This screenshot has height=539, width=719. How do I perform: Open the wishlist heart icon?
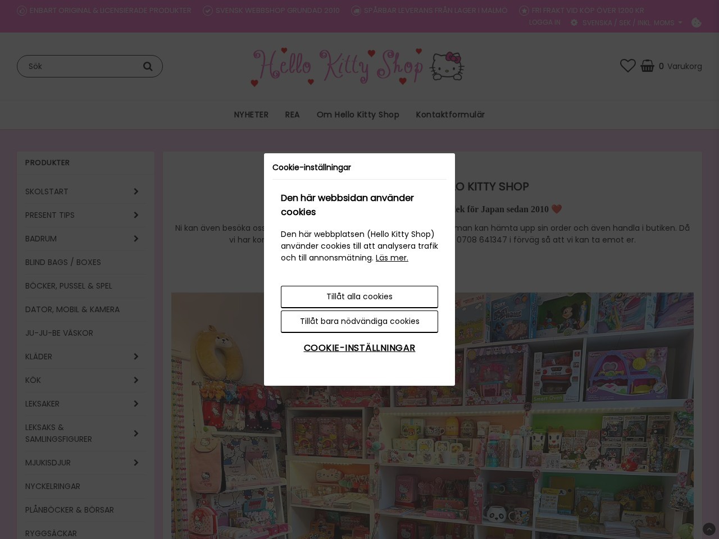pos(627,66)
